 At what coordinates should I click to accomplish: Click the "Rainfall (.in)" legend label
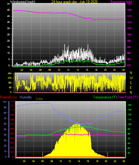(x=8, y=97)
